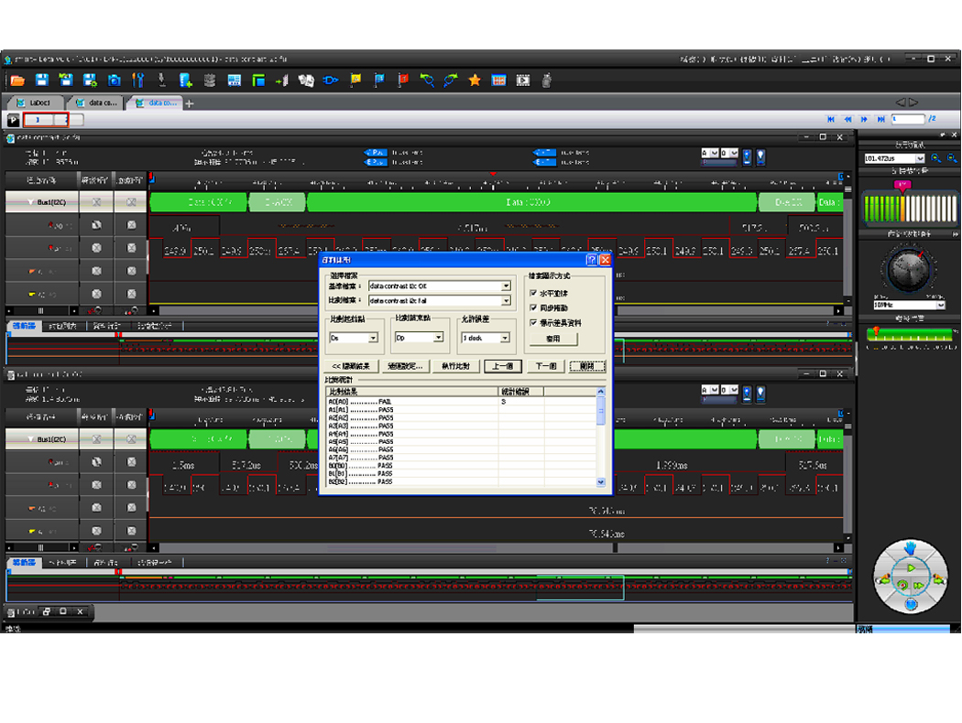Screen dimensions: 962x723
Task: Open the '1 clock' tolerance dropdown
Action: click(505, 338)
